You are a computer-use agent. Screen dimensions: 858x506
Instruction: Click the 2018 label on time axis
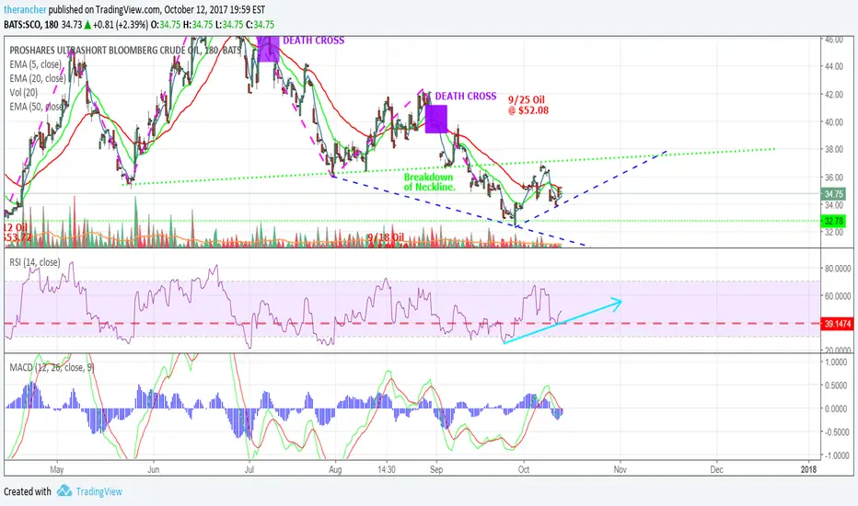point(808,469)
